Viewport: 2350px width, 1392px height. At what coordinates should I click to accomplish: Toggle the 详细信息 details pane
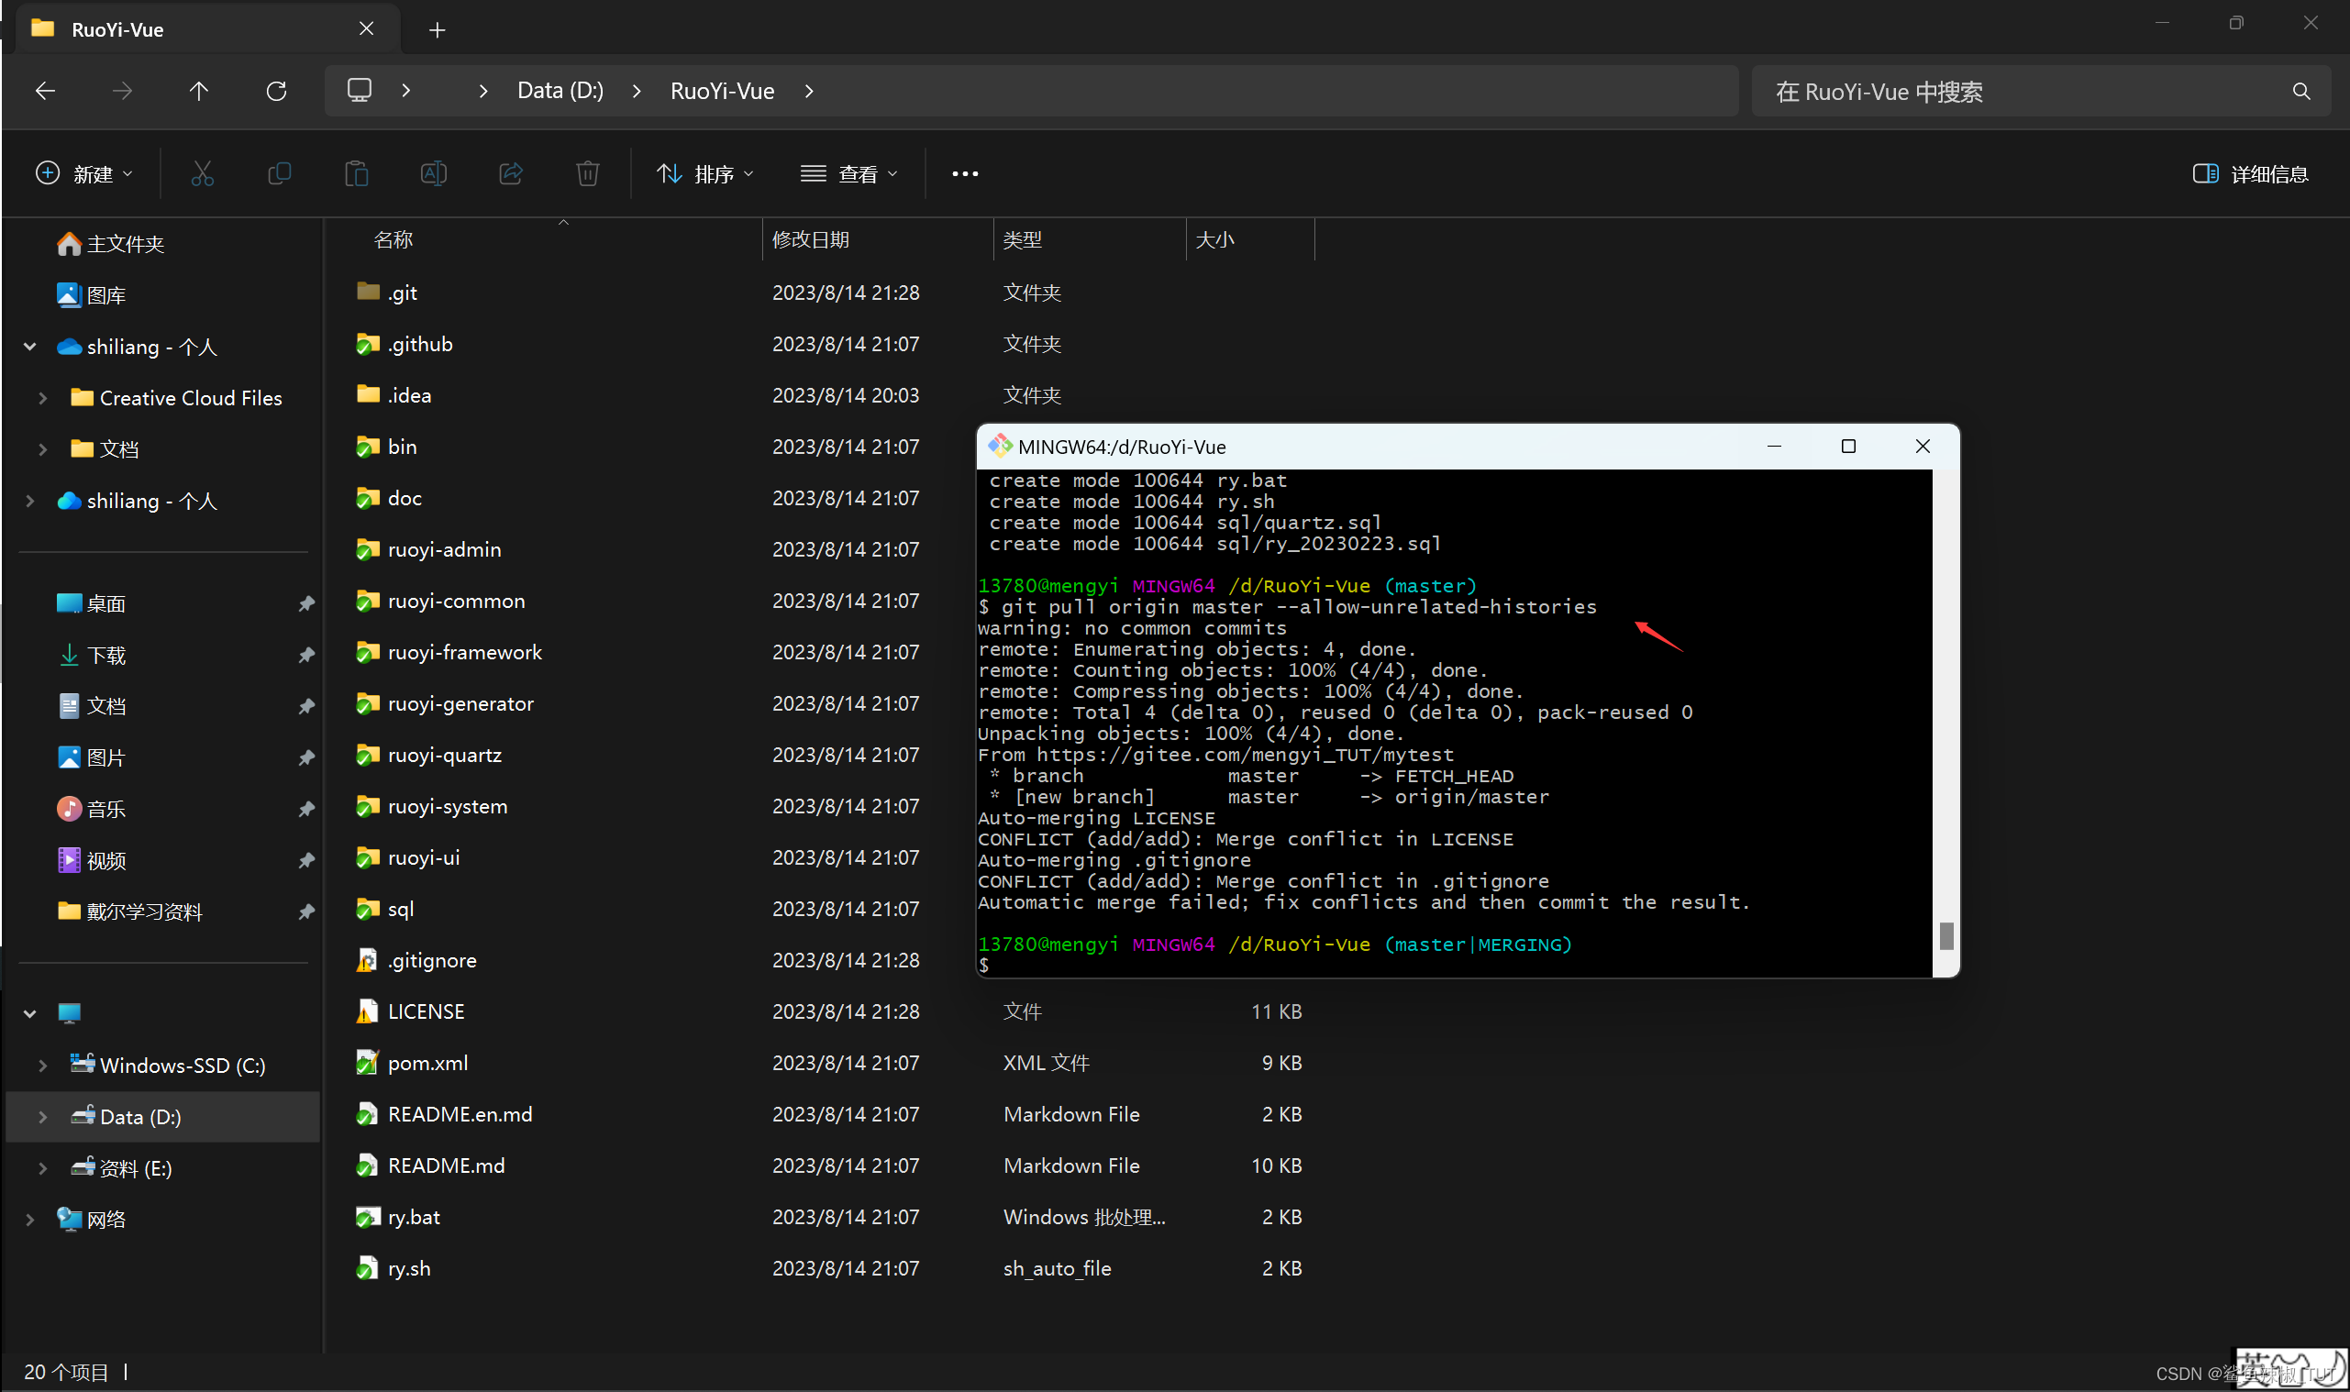click(x=2250, y=173)
